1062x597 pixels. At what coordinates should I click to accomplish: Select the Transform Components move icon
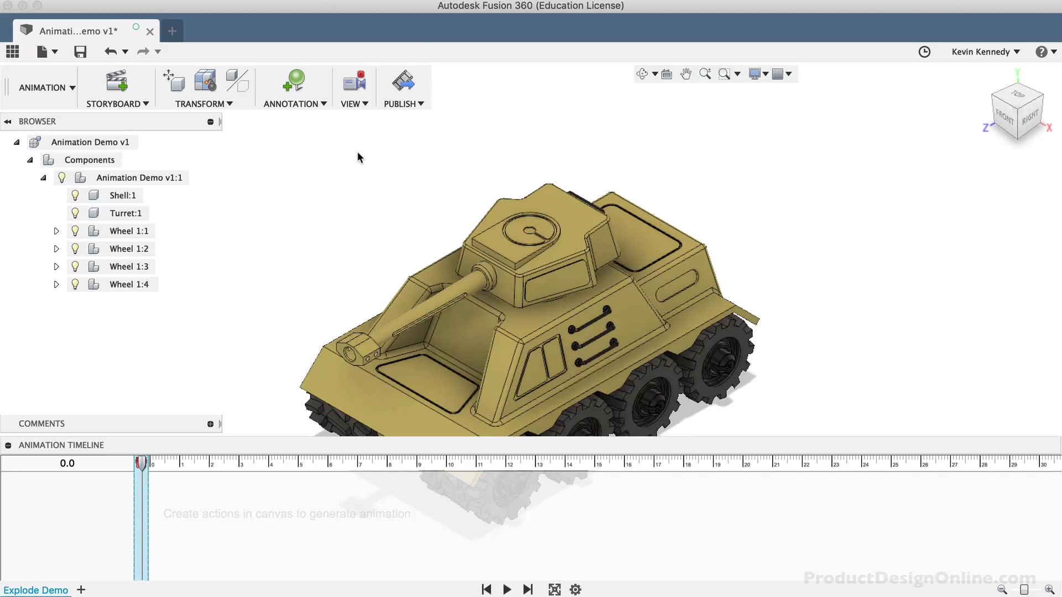pos(174,81)
